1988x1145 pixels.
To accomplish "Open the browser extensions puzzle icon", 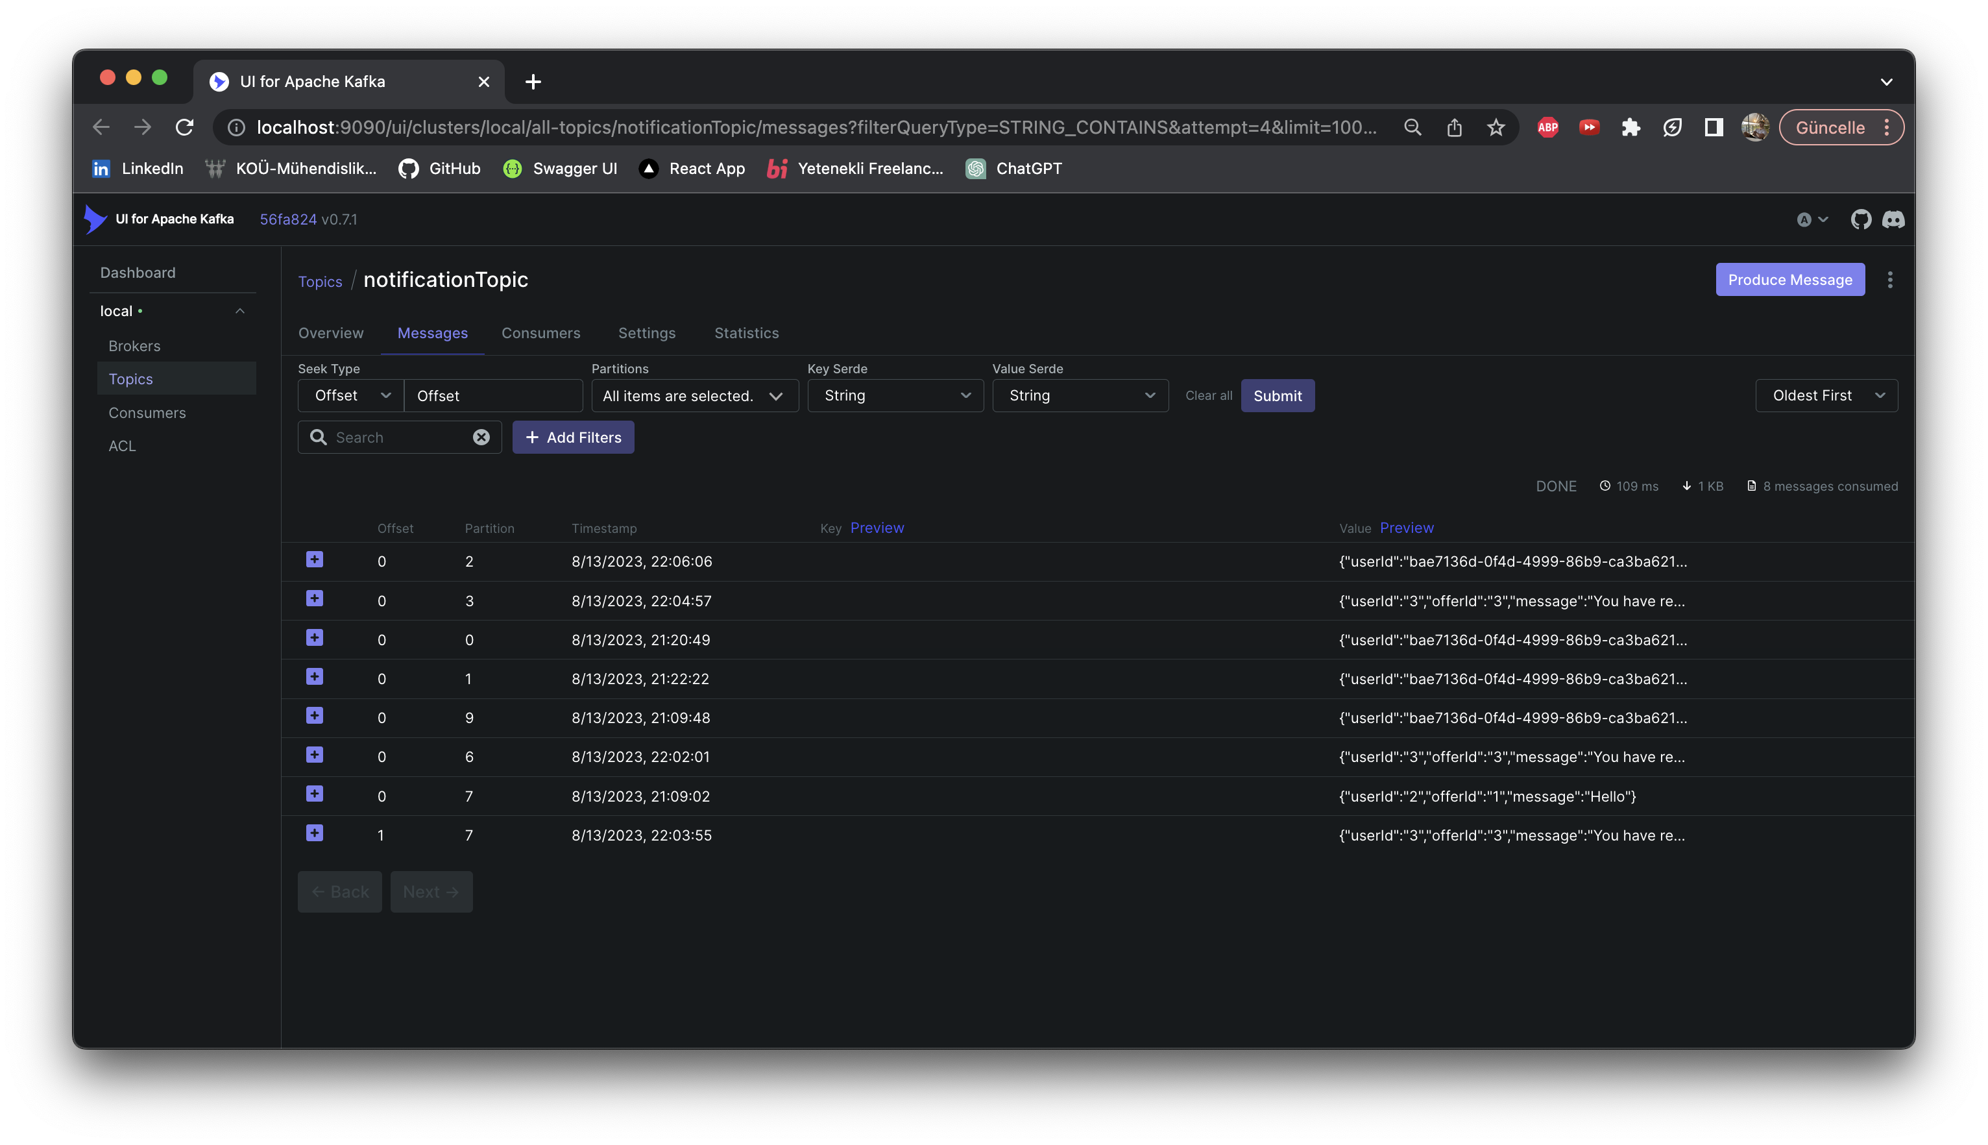I will coord(1630,127).
